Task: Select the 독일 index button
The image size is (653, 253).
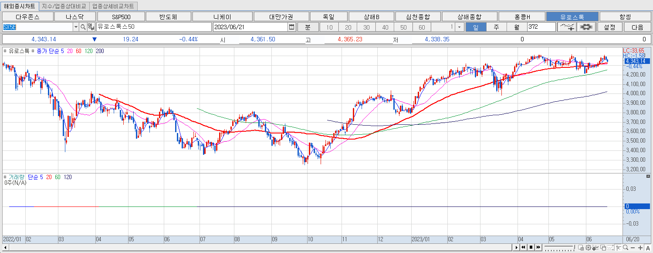Action: (x=328, y=17)
